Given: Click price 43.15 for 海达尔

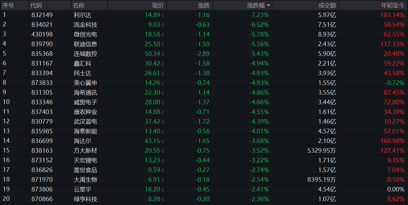Looking at the screenshot, I should pos(152,141).
